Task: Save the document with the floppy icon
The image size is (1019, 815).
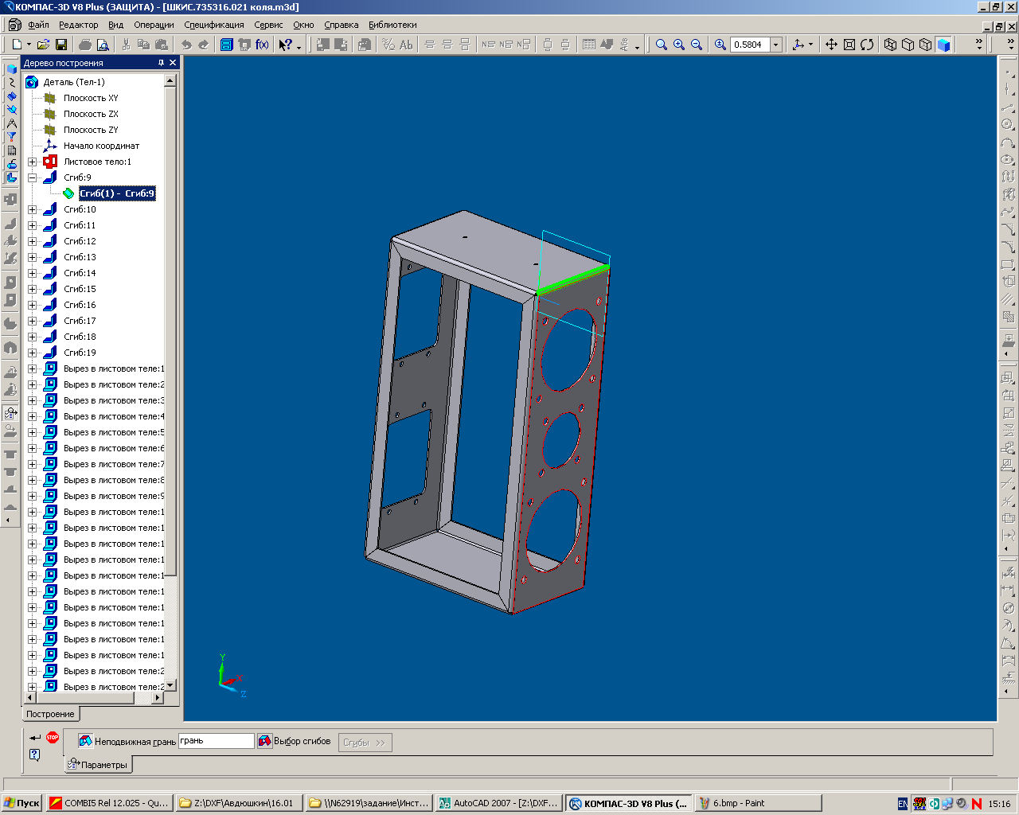Action: (x=61, y=45)
